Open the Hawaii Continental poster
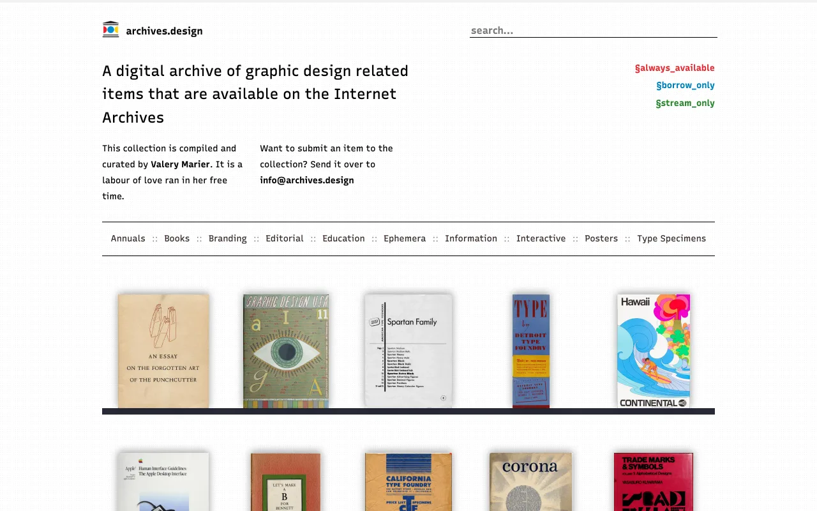 point(654,351)
